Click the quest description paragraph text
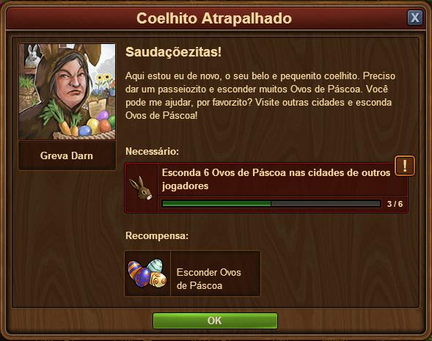Screen dimensions: 432x341 click(260, 95)
